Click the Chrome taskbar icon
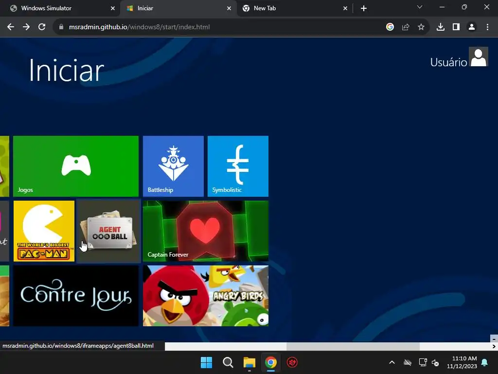The height and width of the screenshot is (374, 498). point(271,362)
